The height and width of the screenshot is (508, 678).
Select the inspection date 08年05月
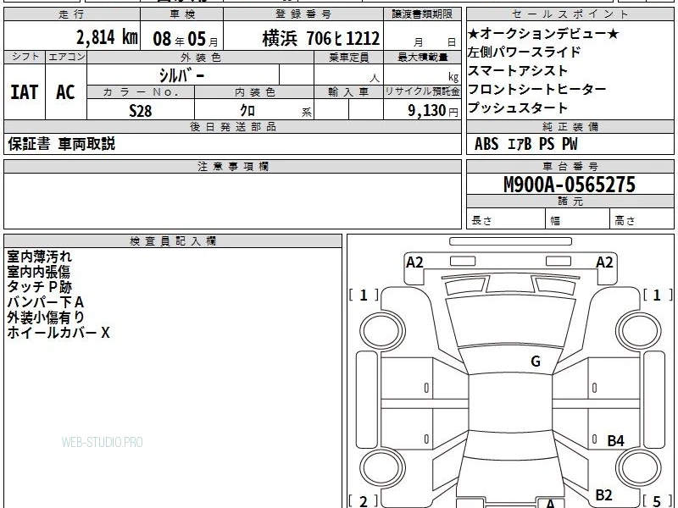(x=186, y=39)
